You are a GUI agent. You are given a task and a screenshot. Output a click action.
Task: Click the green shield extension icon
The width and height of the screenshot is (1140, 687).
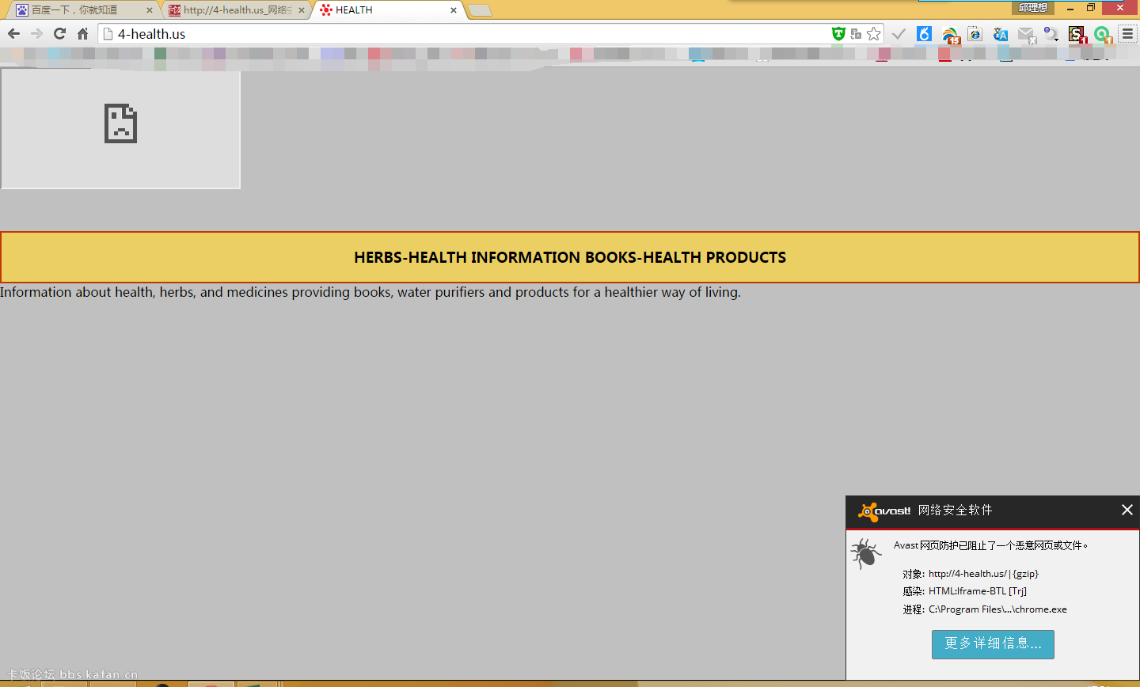tap(838, 34)
